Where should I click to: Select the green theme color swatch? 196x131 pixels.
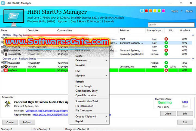(x=159, y=11)
